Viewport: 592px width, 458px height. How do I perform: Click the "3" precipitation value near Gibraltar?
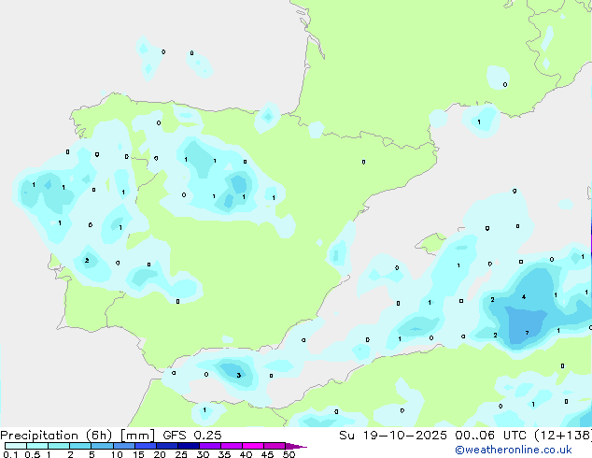tap(239, 375)
